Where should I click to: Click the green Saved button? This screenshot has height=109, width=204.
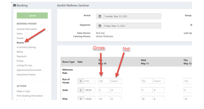(x=32, y=15)
